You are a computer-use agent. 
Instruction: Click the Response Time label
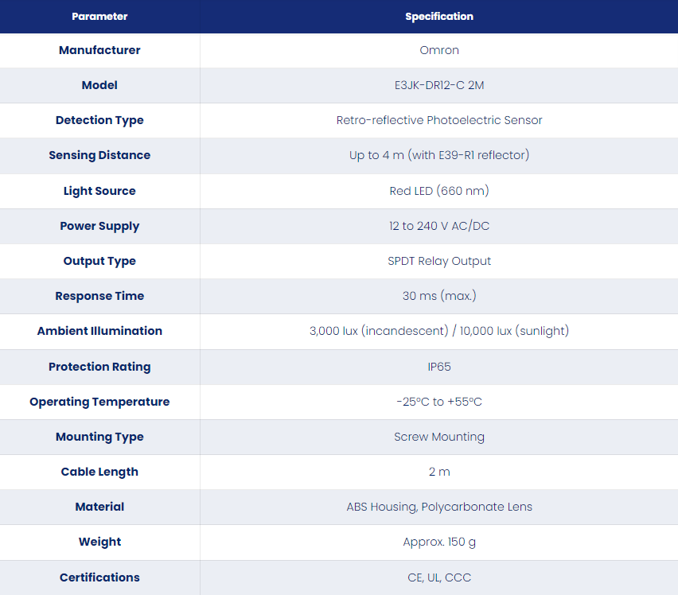[99, 296]
